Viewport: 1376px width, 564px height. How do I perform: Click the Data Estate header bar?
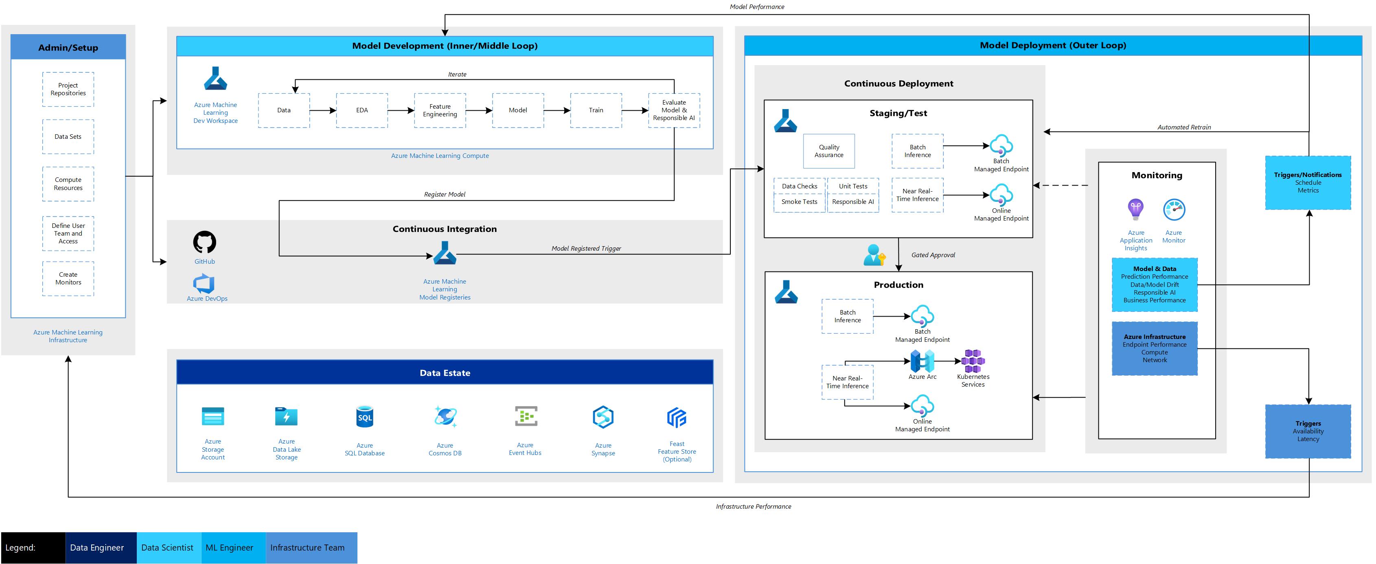445,373
